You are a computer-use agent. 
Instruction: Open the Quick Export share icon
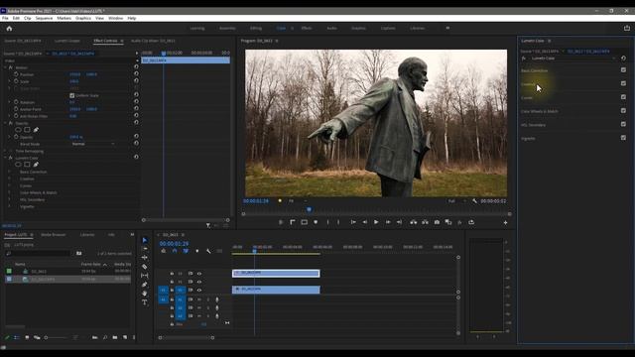click(x=627, y=28)
